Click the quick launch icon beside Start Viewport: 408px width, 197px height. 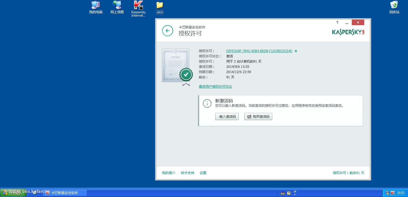pyautogui.click(x=35, y=193)
